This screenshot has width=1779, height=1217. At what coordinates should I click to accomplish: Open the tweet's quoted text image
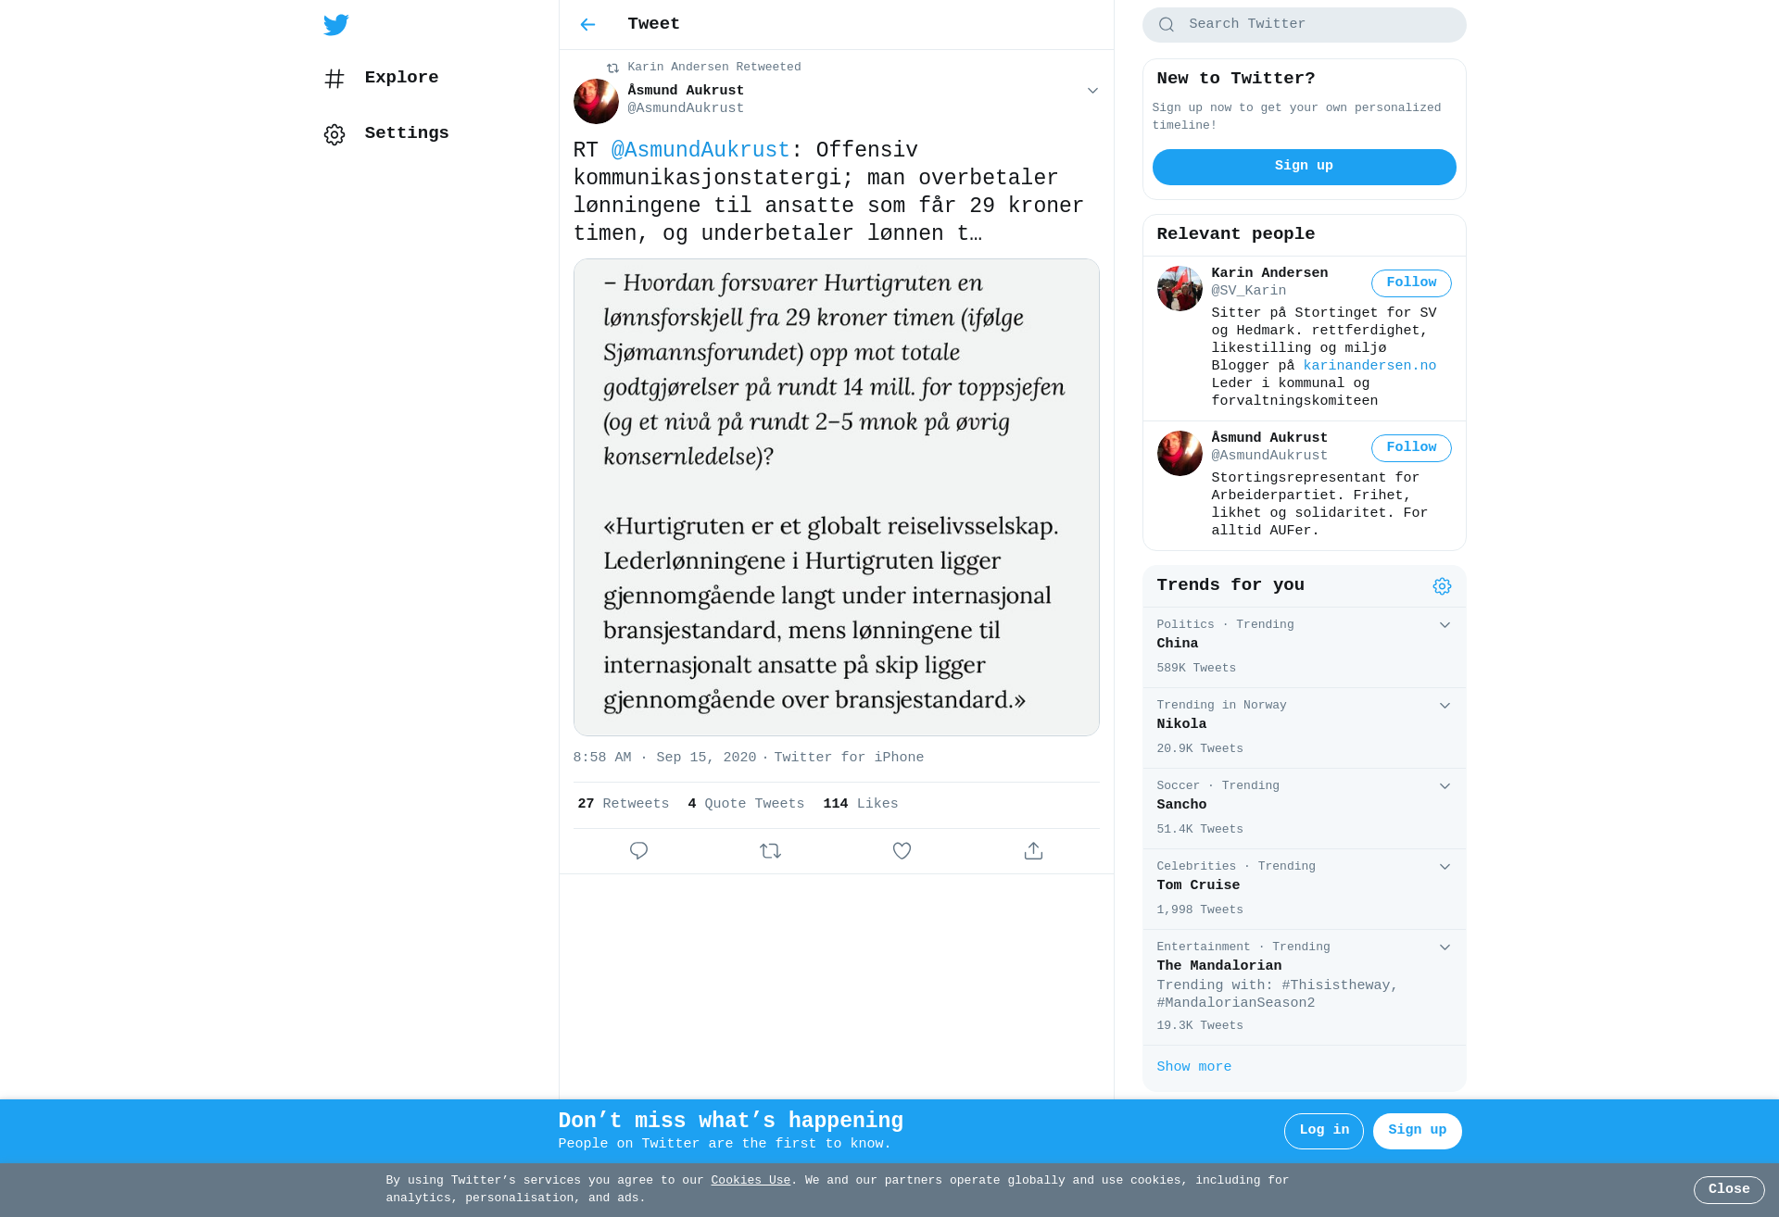pos(836,497)
